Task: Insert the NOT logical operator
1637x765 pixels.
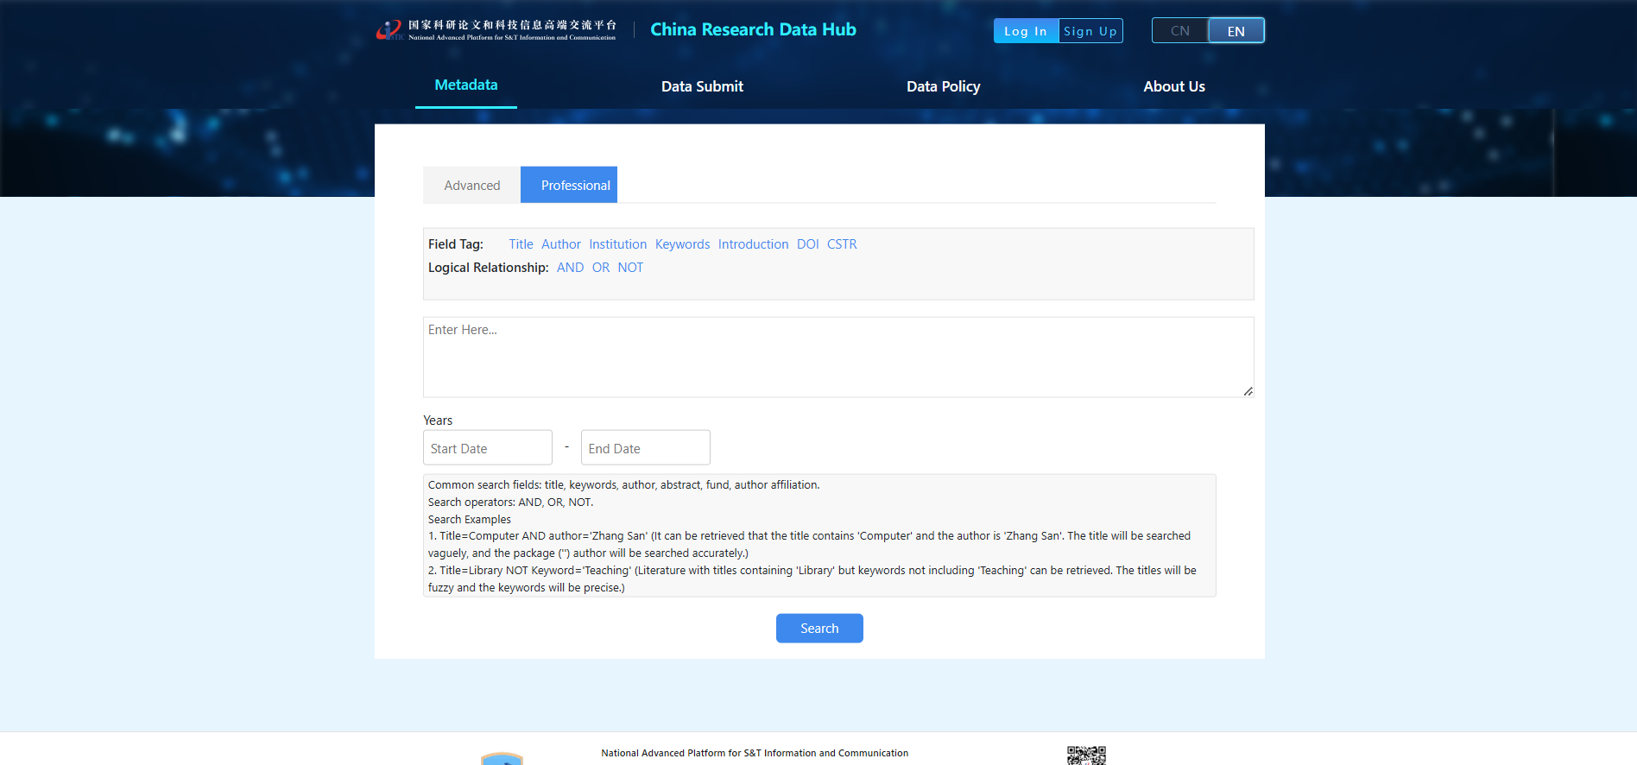Action: click(x=630, y=268)
